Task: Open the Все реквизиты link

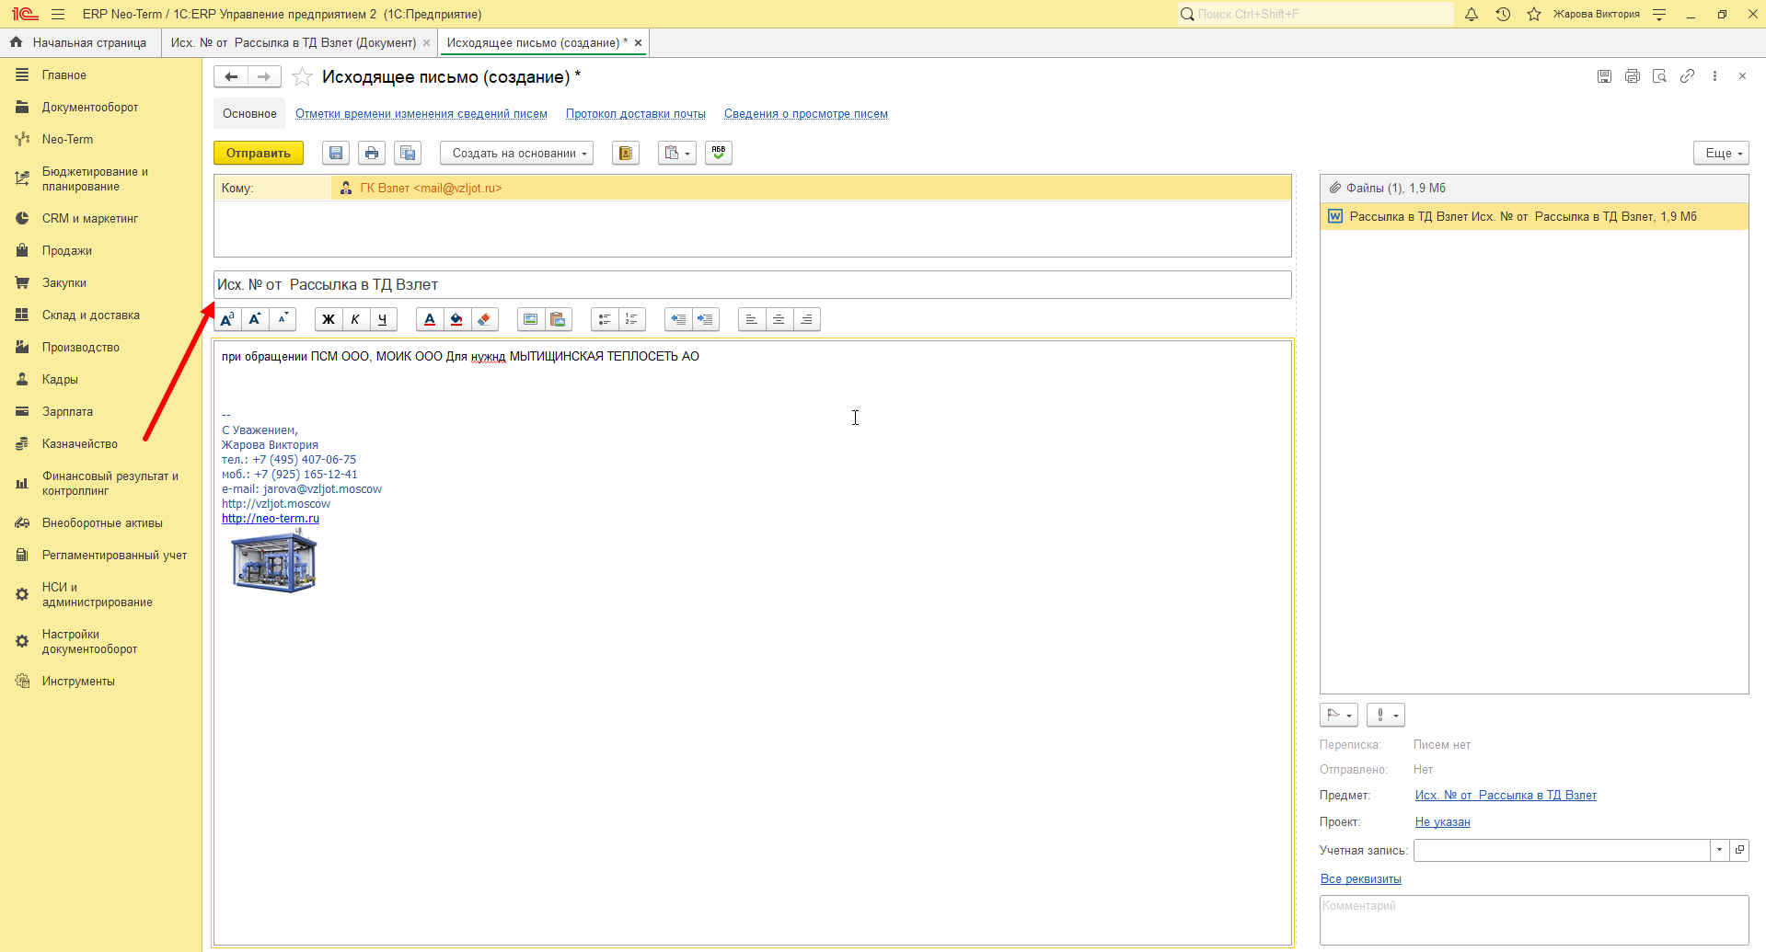Action: point(1360,878)
